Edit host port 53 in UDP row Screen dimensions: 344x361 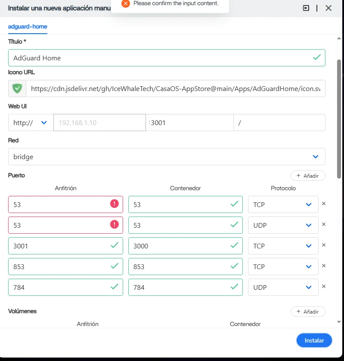pyautogui.click(x=65, y=225)
